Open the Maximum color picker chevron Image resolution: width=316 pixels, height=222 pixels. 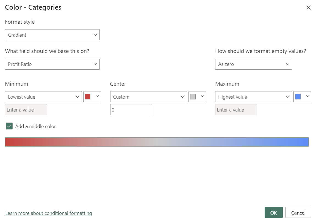coord(307,96)
